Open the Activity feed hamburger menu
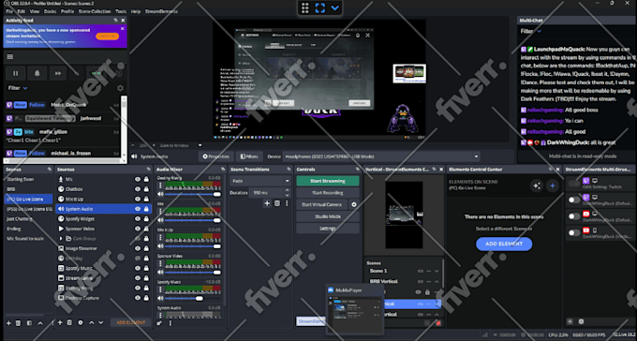Image resolution: width=637 pixels, height=341 pixels. (x=10, y=57)
